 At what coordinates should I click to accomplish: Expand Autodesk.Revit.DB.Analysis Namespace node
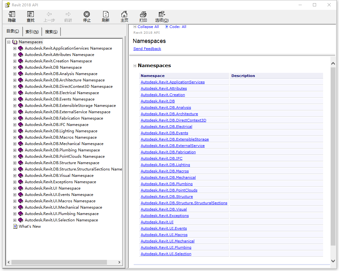pyautogui.click(x=15, y=74)
